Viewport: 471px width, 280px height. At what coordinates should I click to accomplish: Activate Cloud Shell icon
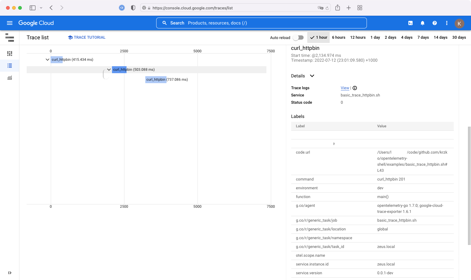coord(410,23)
